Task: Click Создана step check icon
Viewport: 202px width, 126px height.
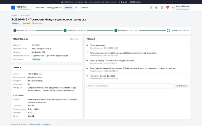Action: (15, 31)
